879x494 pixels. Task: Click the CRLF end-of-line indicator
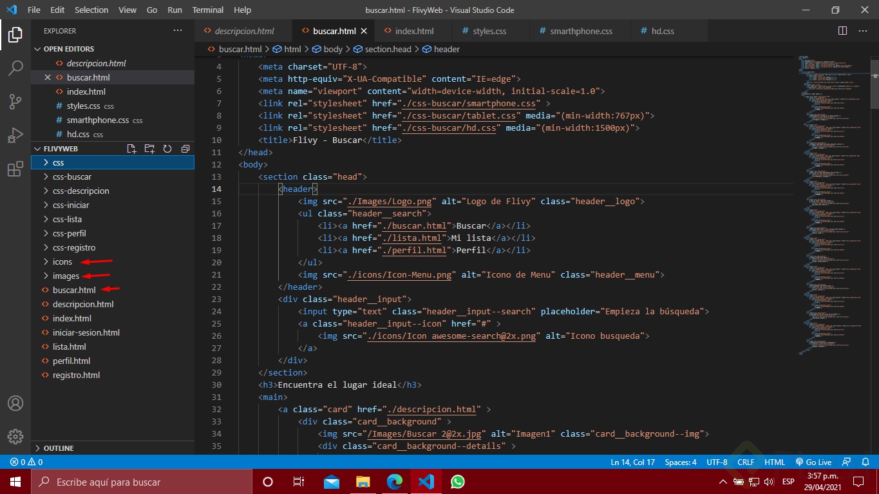click(x=746, y=462)
